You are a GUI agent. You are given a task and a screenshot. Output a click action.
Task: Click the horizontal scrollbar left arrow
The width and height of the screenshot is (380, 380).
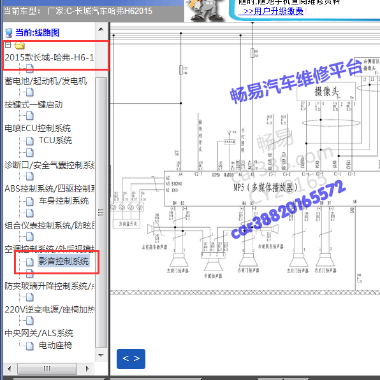pyautogui.click(x=10, y=369)
